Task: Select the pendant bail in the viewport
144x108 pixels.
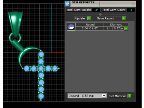Action: point(16,24)
